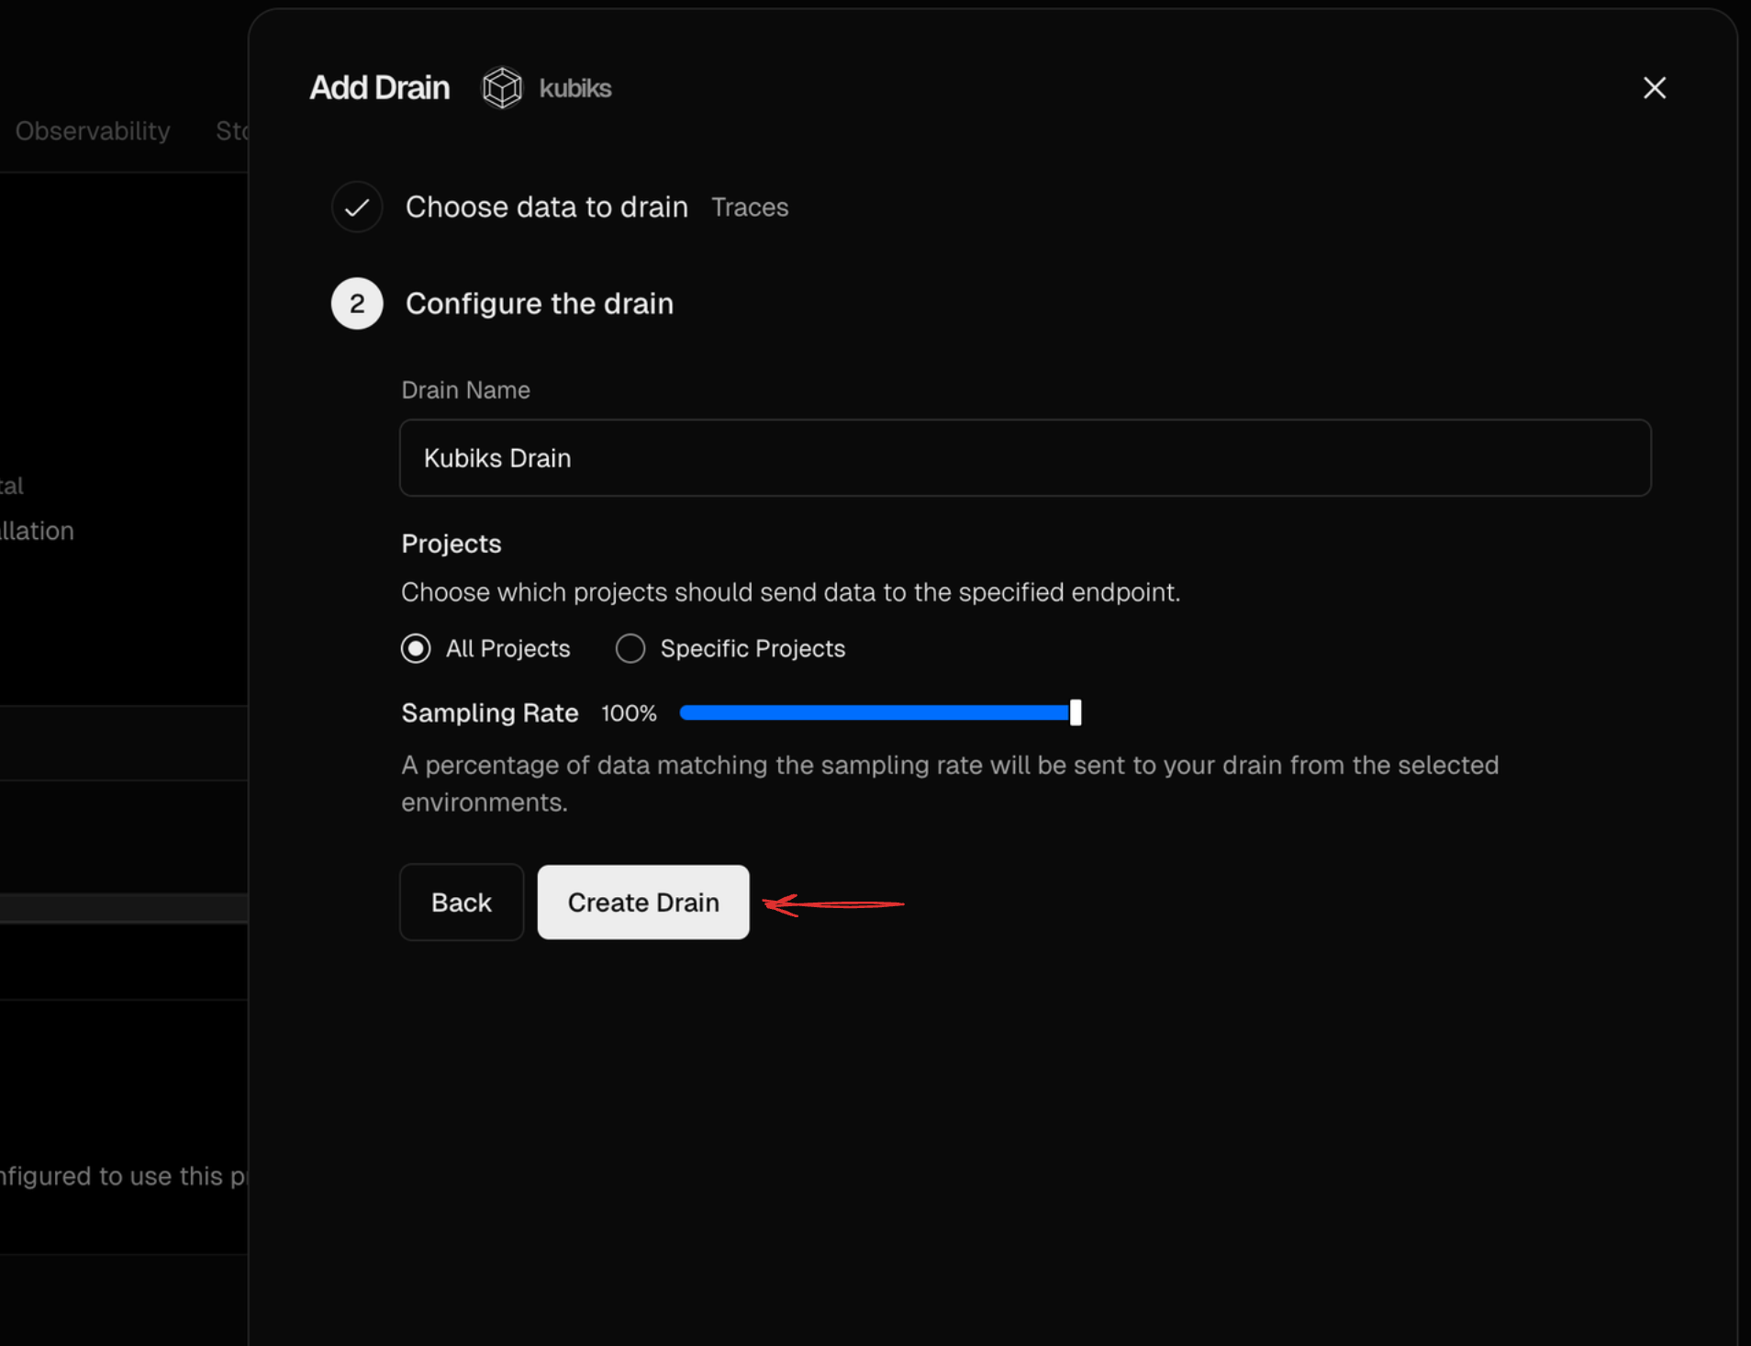Click the Create Drain button

pos(642,902)
